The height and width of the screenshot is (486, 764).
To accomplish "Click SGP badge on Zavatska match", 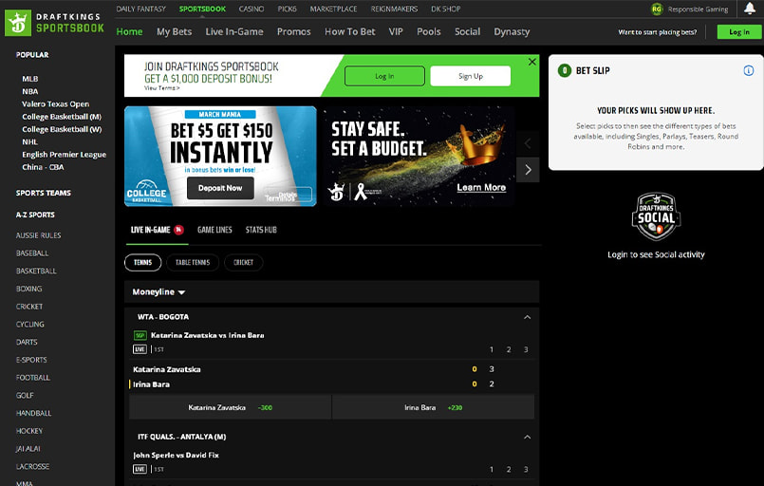I will click(x=140, y=335).
